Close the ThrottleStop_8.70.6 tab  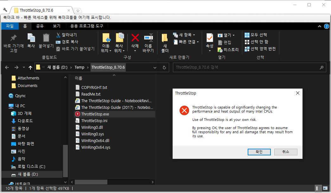click(69, 10)
